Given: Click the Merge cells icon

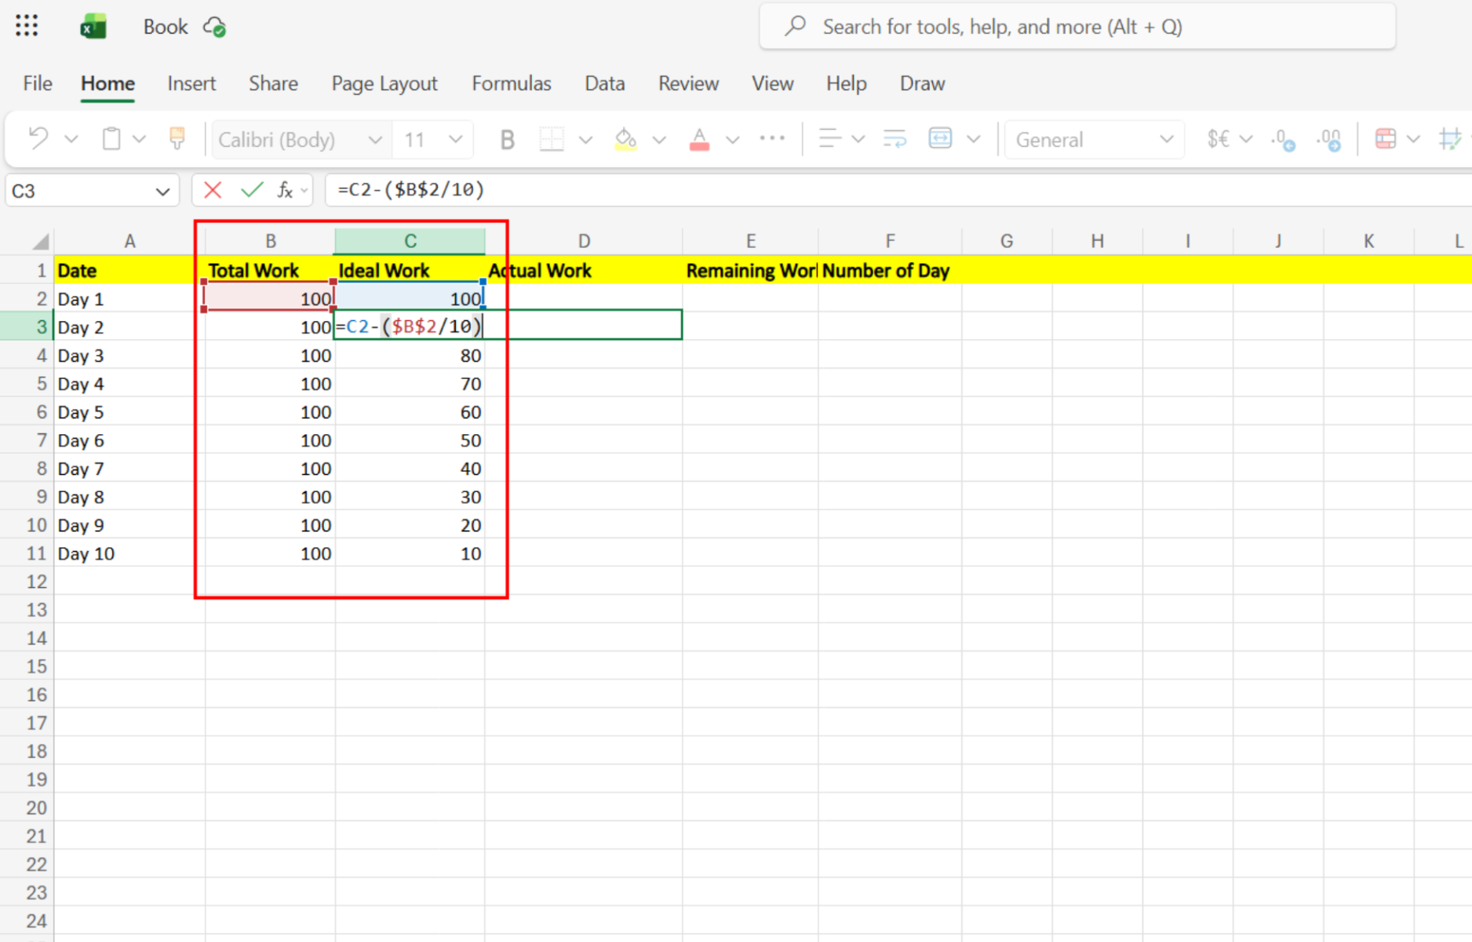Looking at the screenshot, I should [940, 139].
